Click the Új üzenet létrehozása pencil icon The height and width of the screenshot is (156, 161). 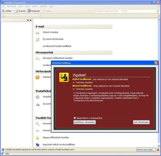click(x=38, y=39)
